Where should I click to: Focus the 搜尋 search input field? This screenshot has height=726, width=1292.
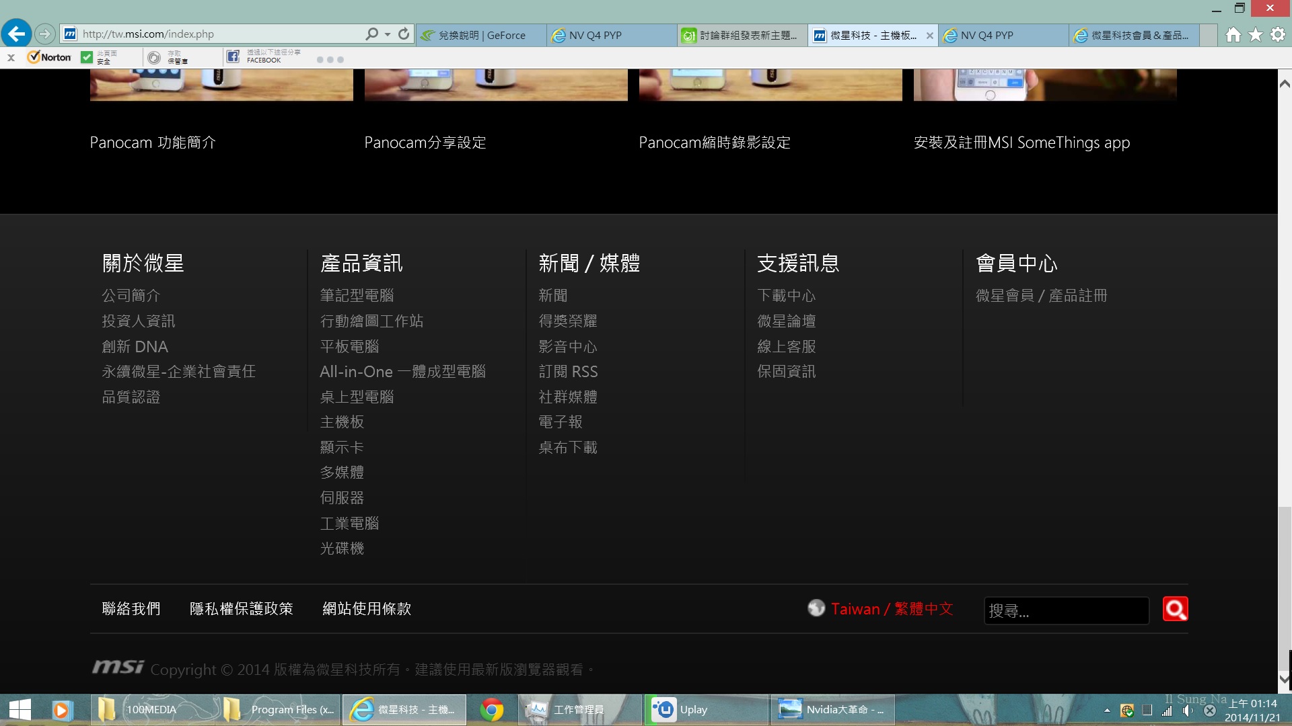(x=1067, y=610)
